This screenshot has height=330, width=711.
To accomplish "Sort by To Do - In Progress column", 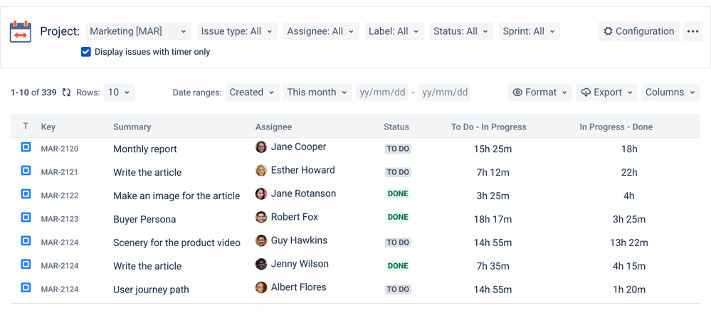I will [489, 127].
